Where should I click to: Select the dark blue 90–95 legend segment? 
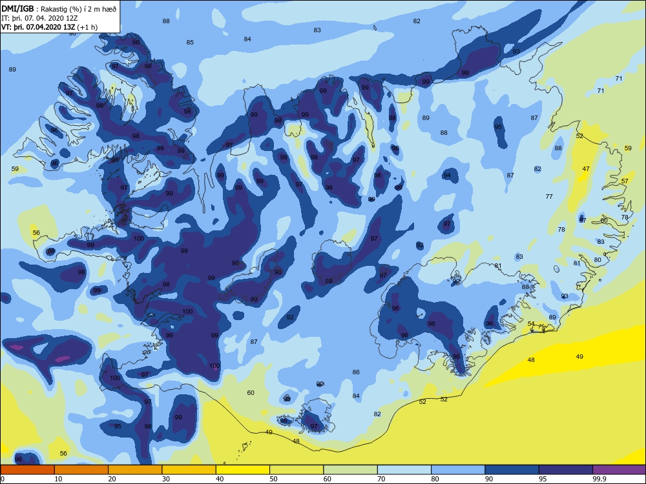coord(512,470)
